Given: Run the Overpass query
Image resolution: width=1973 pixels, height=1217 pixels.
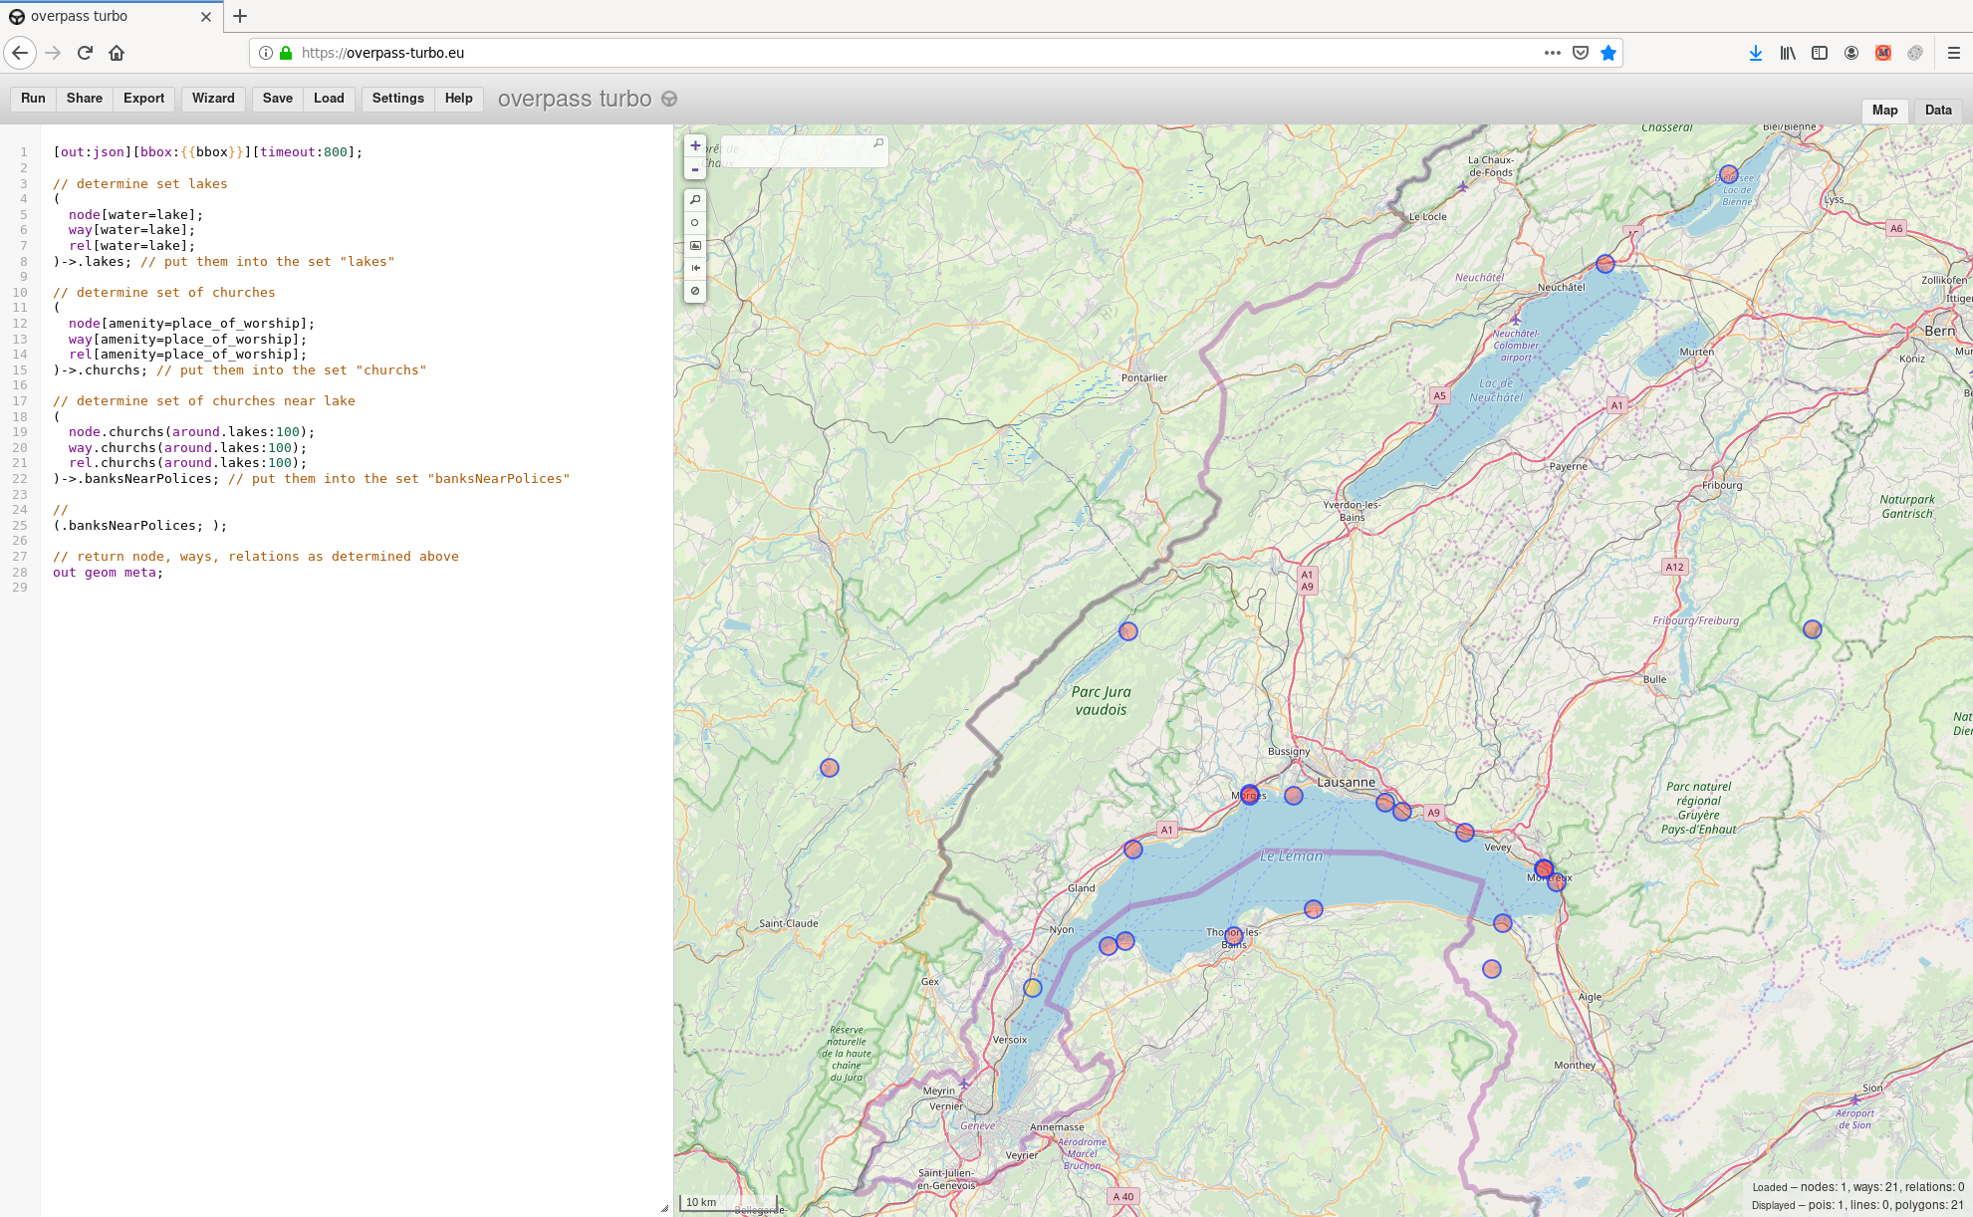Looking at the screenshot, I should coord(33,99).
